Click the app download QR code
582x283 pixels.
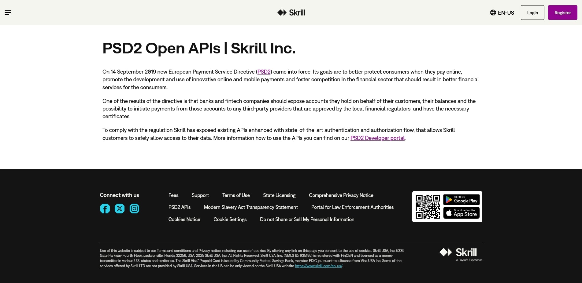click(428, 207)
